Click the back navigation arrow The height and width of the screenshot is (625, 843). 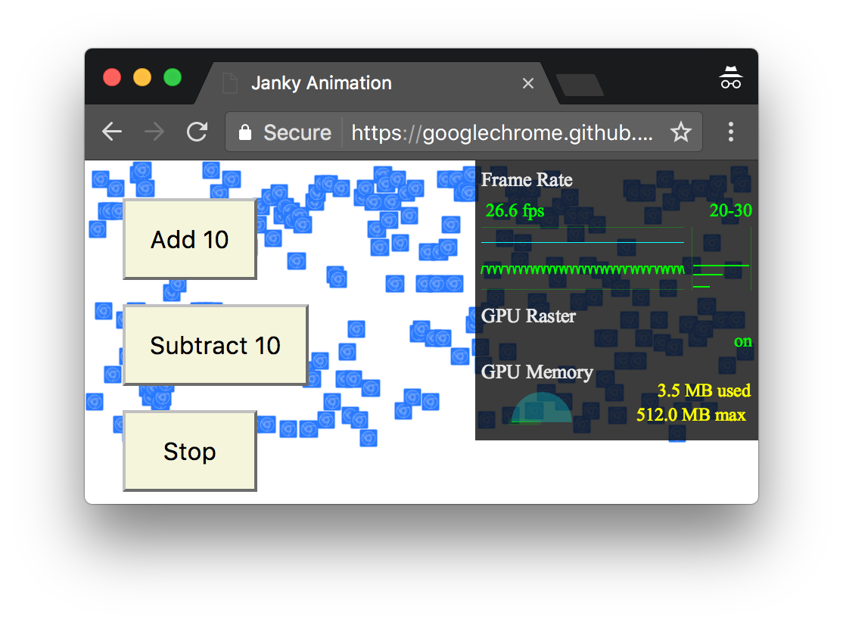tap(111, 132)
